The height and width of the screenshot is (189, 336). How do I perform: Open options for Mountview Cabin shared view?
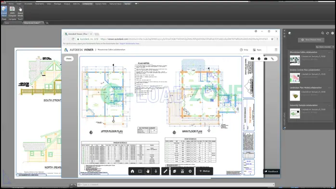[330, 53]
